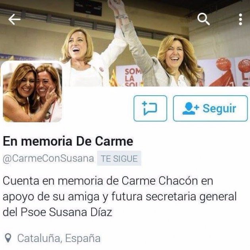This screenshot has width=250, height=250.
Task: Click the TE SIGUE badge
Action: tap(119, 158)
